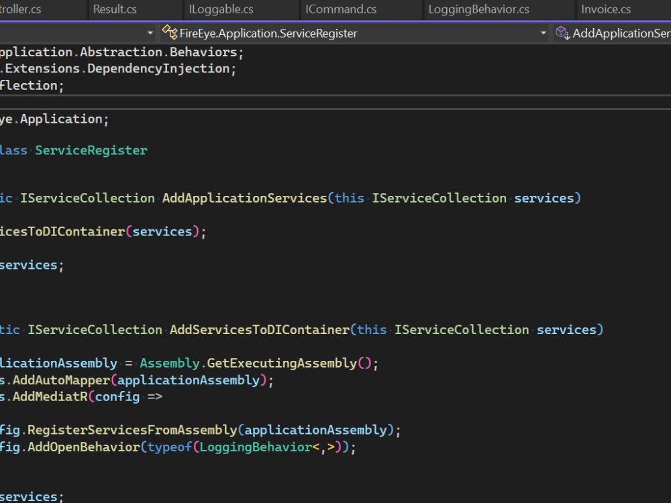Click Behaviors in the using directive
Screen dimensions: 671x503
[203, 52]
